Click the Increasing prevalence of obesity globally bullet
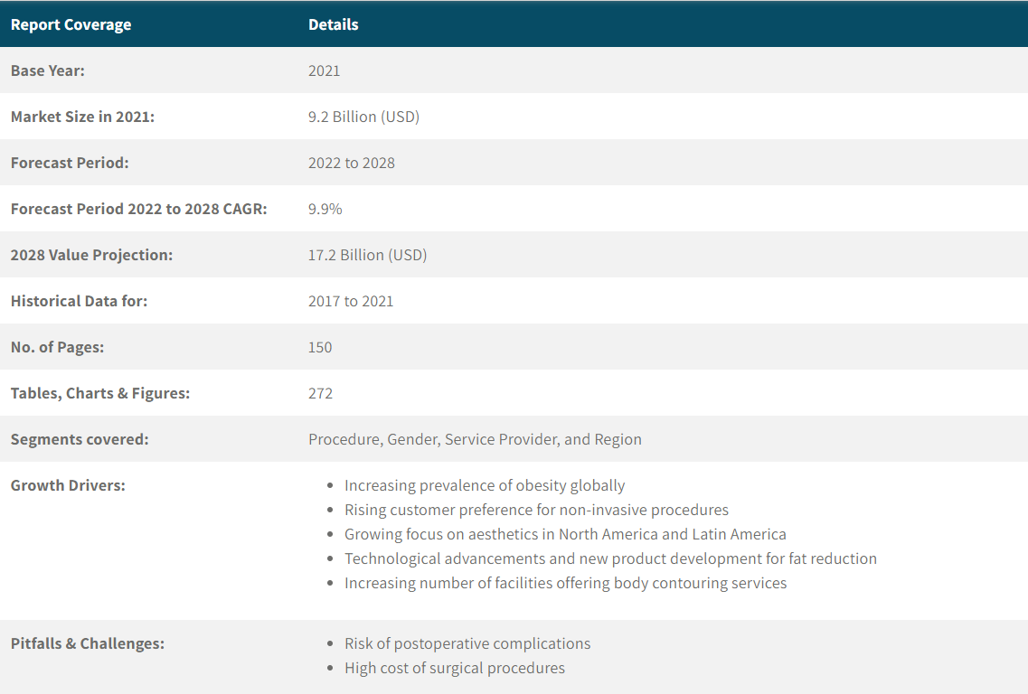Viewport: 1028px width, 694px height. [x=485, y=485]
